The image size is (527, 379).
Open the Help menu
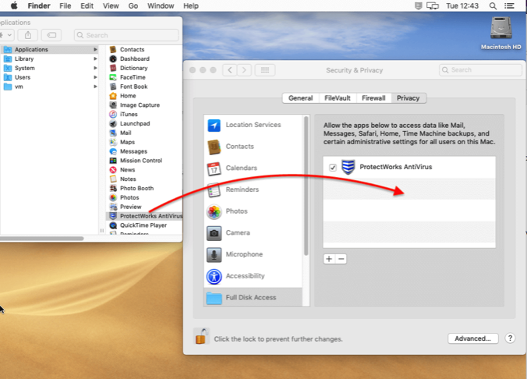pos(190,5)
